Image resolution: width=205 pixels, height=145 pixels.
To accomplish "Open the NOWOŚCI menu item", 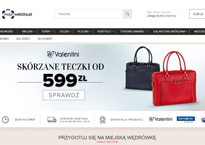I will (7, 31).
